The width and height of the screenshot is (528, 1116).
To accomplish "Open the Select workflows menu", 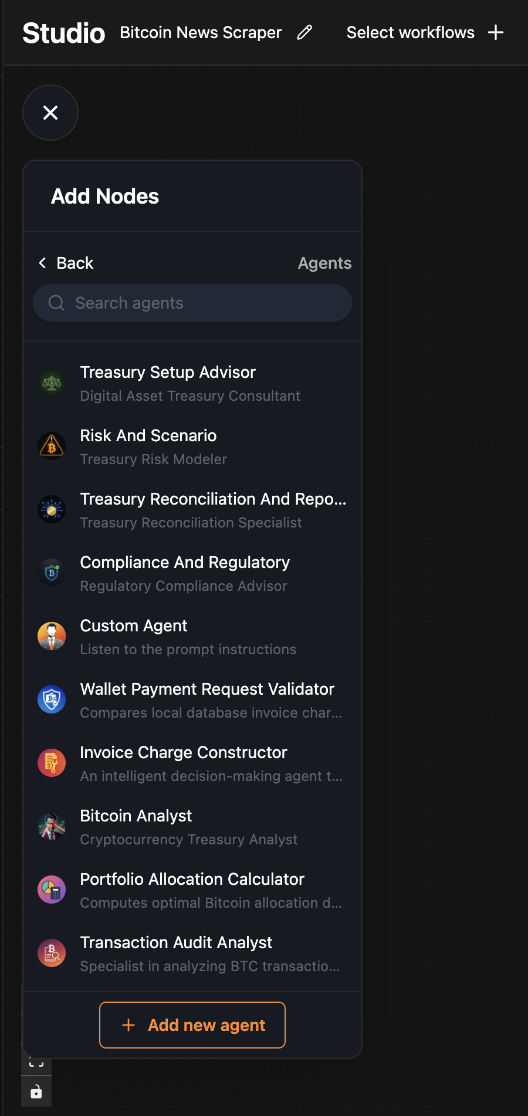I will click(410, 33).
